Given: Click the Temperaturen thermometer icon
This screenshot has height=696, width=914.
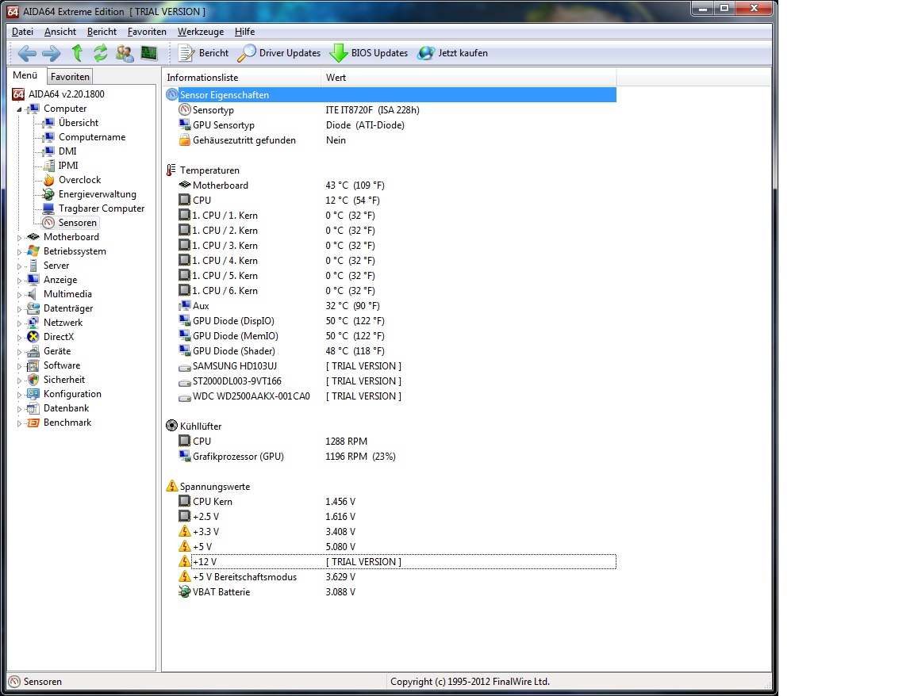Looking at the screenshot, I should [171, 170].
